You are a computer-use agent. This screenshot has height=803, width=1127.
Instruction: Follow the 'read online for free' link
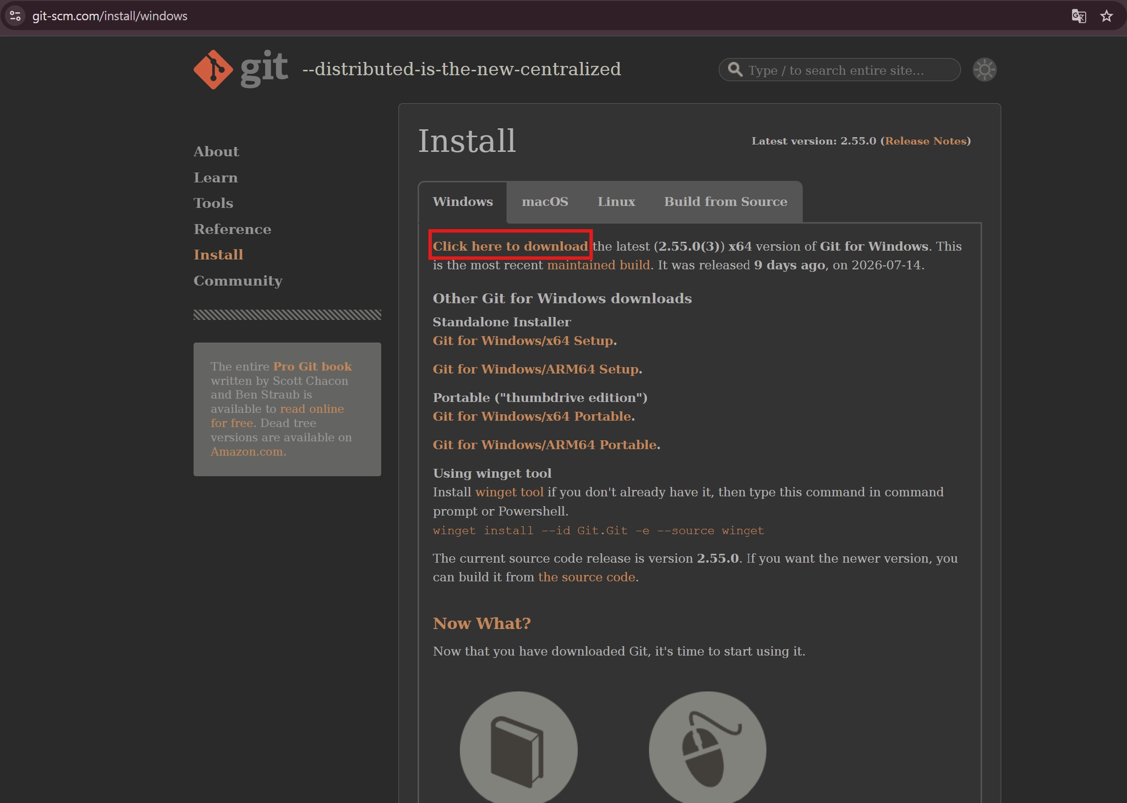pos(277,416)
